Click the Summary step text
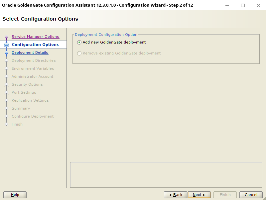The width and height of the screenshot is (266, 200). click(x=21, y=108)
